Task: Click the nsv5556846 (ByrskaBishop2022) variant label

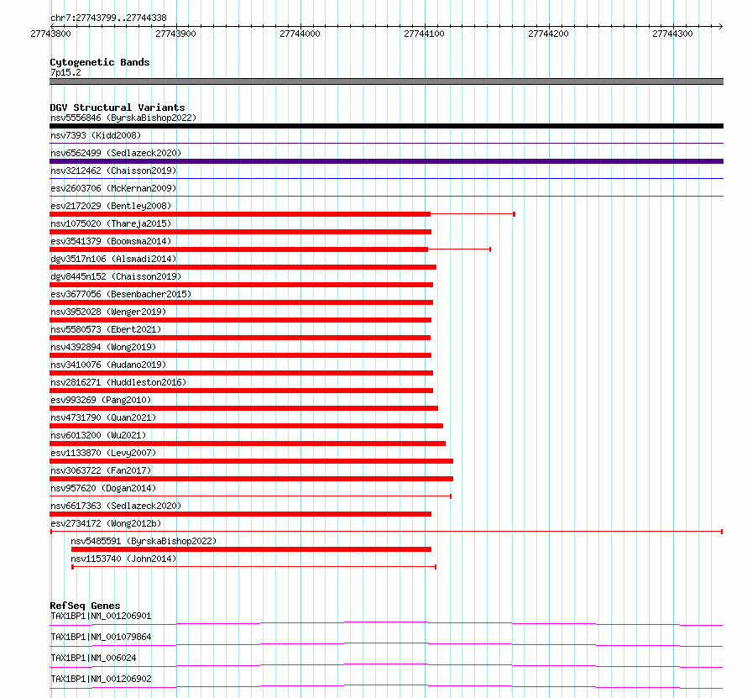Action: tap(123, 118)
